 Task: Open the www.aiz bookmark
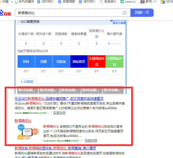(x=129, y=2)
